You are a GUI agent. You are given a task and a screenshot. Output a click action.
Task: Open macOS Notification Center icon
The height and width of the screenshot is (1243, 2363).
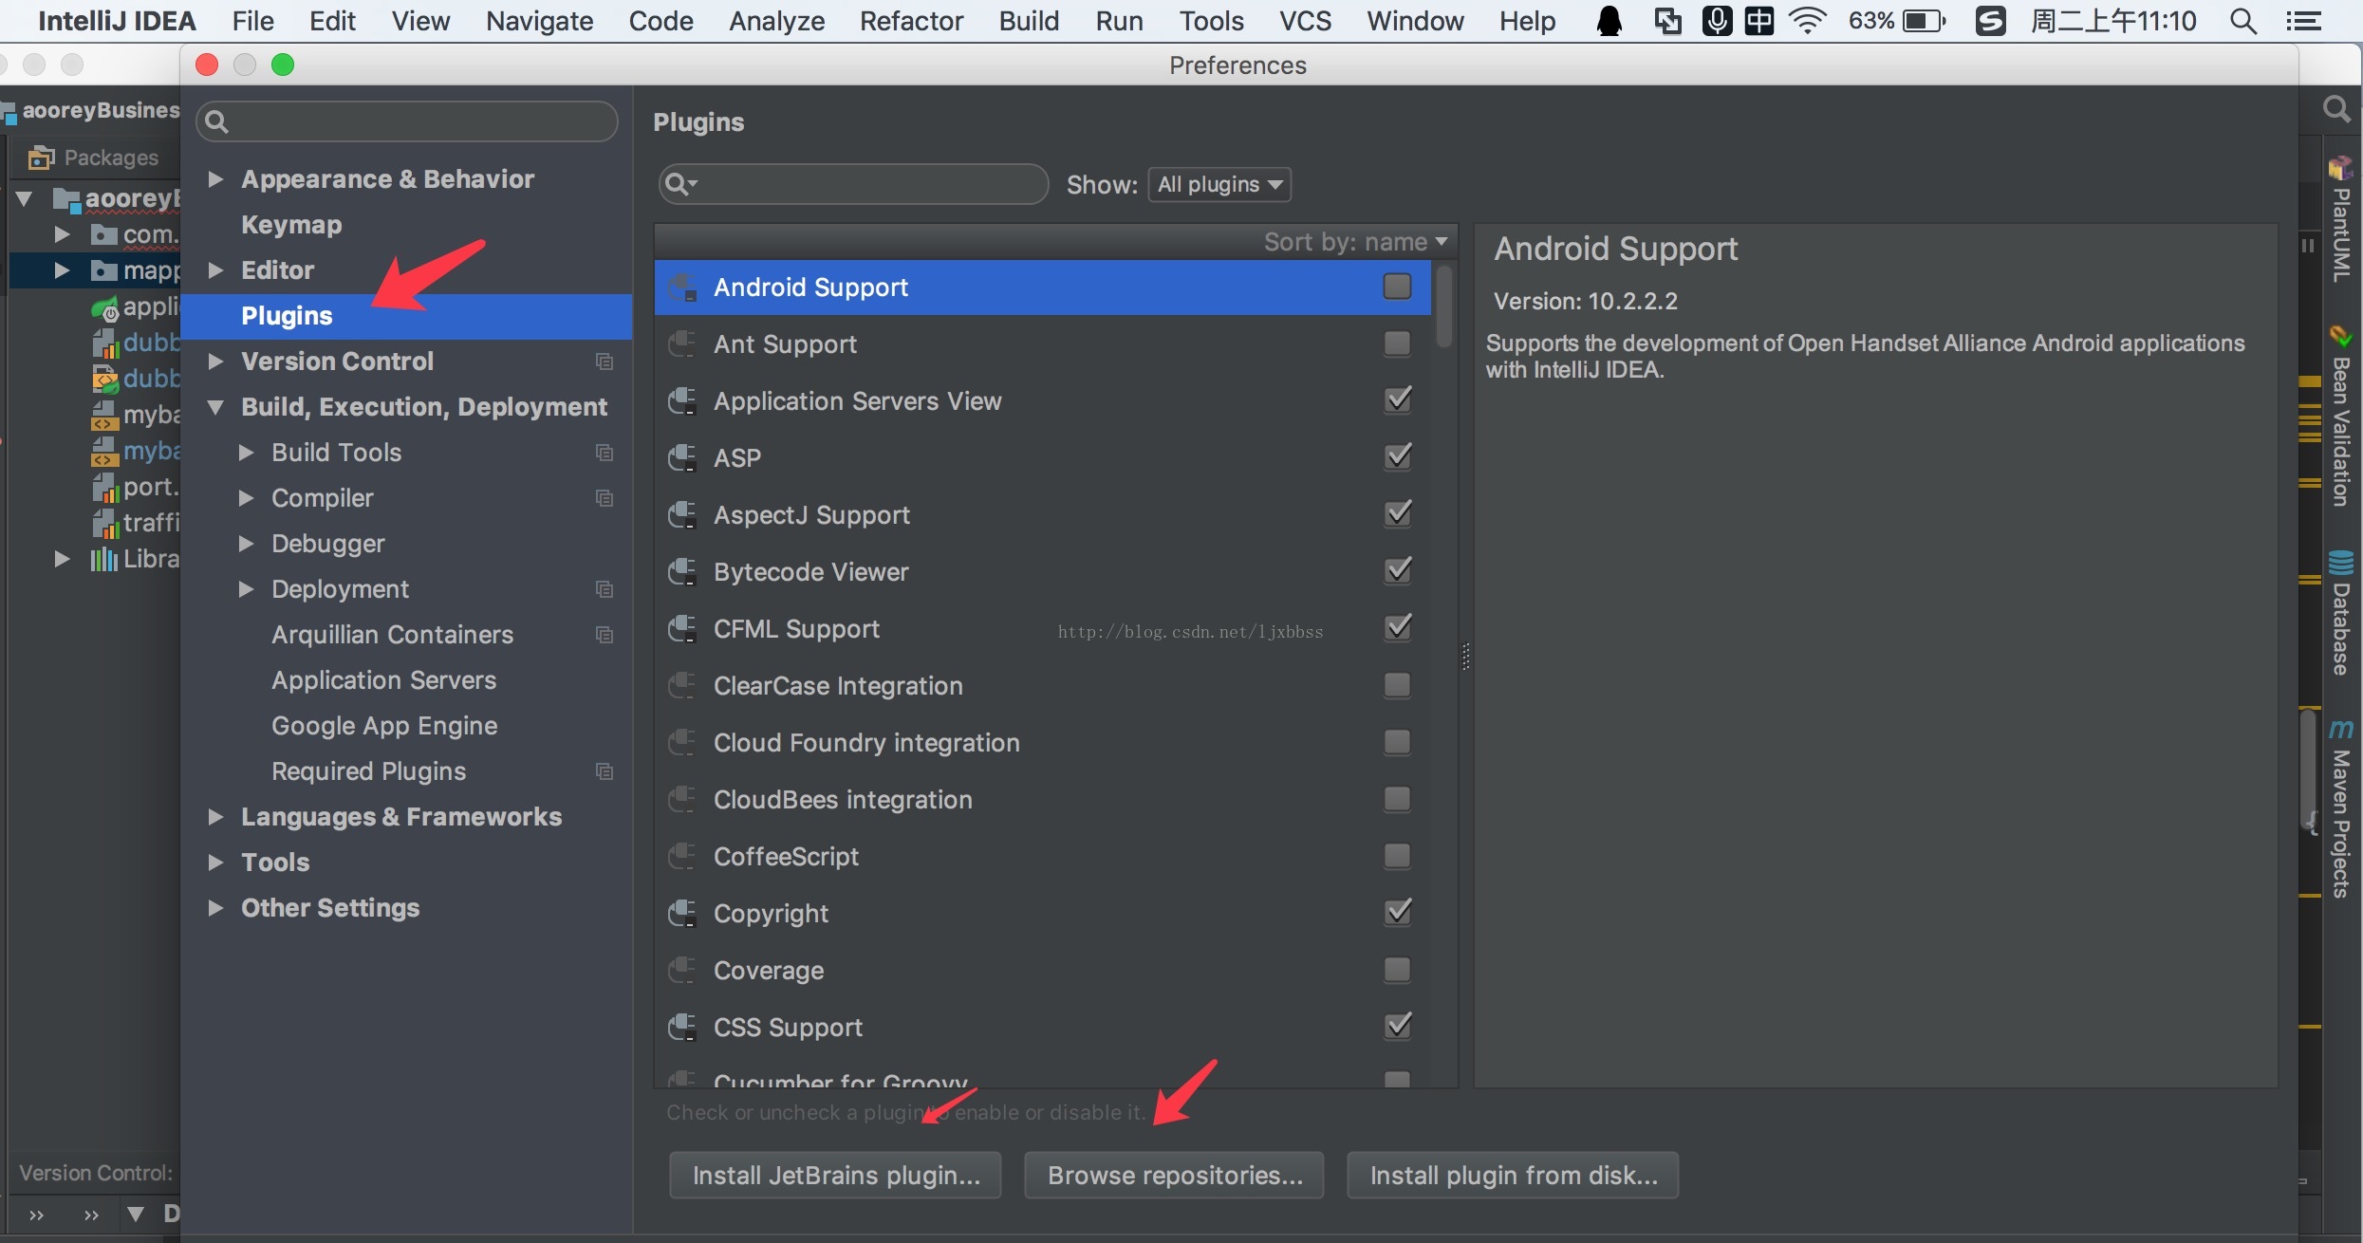[2304, 21]
